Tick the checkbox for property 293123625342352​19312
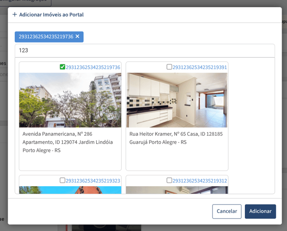Screen dimensions: 287x231 tap(170, 180)
